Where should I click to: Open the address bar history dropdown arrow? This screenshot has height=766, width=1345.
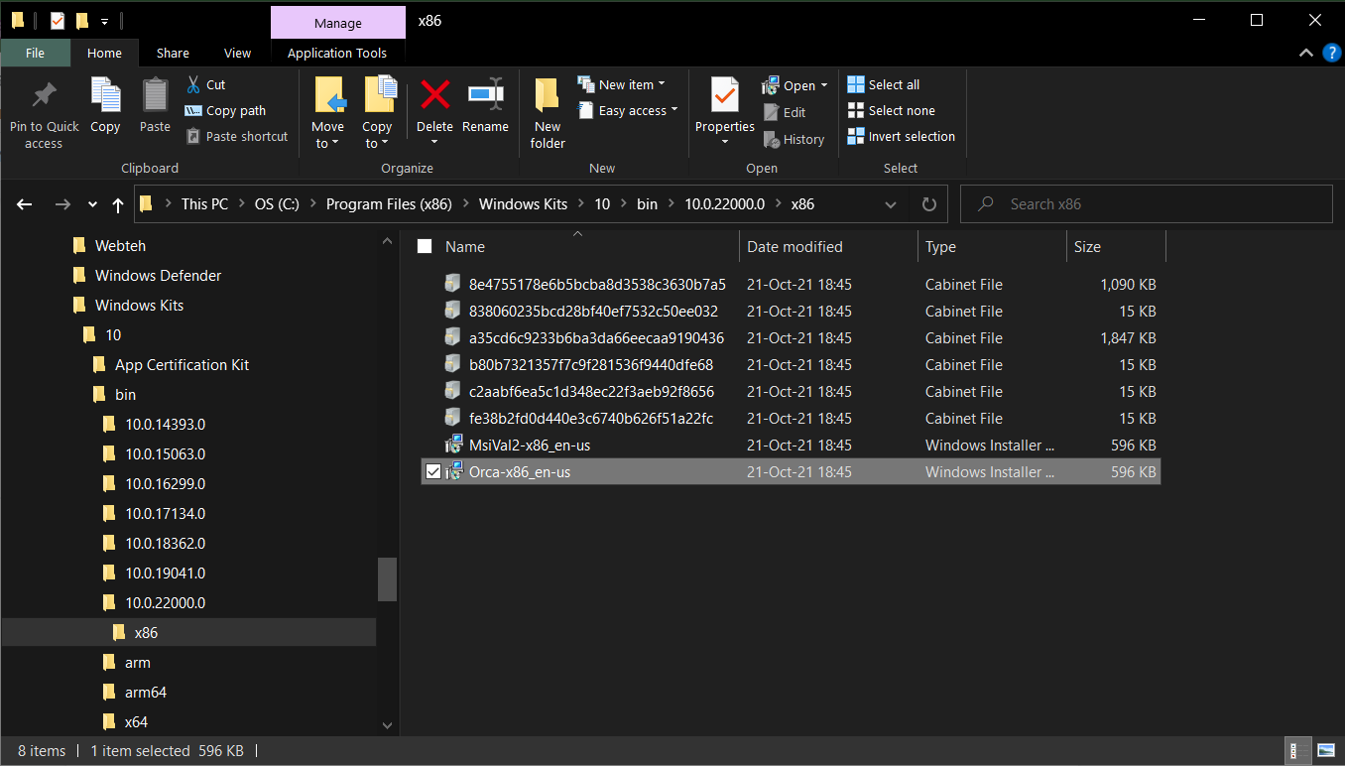[890, 204]
